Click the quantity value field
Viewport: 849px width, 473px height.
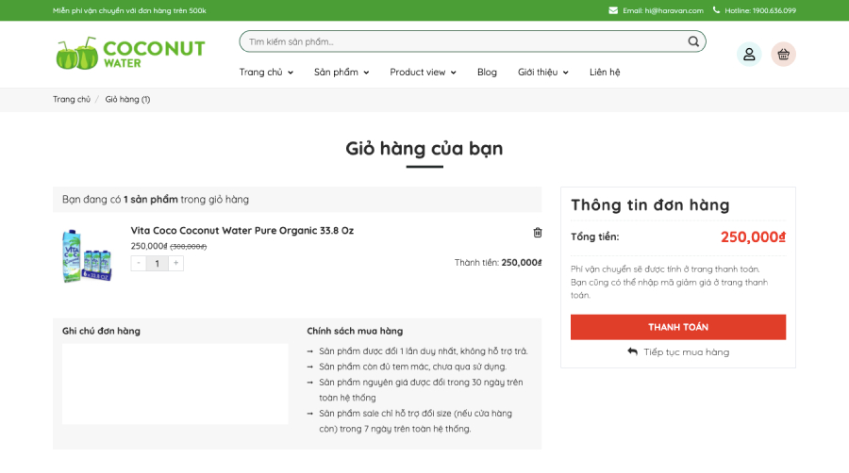point(157,263)
